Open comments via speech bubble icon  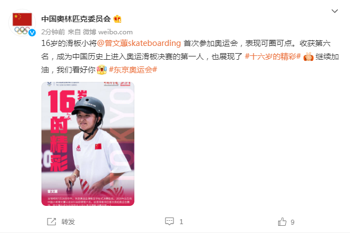(169, 221)
